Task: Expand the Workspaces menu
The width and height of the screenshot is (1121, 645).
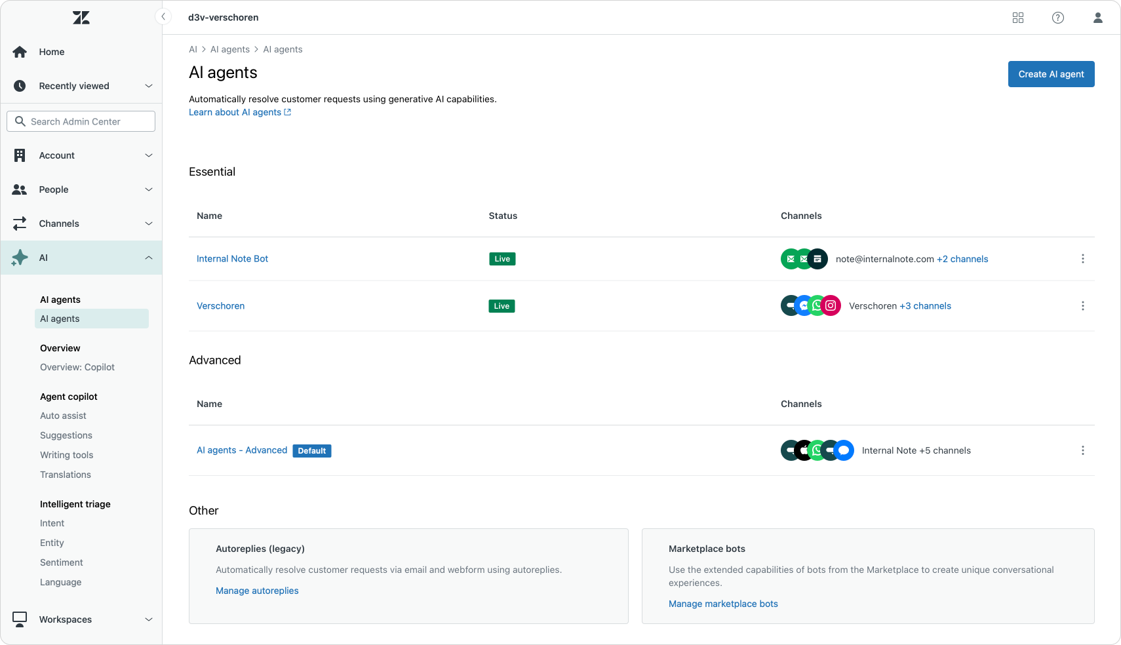Action: [149, 619]
